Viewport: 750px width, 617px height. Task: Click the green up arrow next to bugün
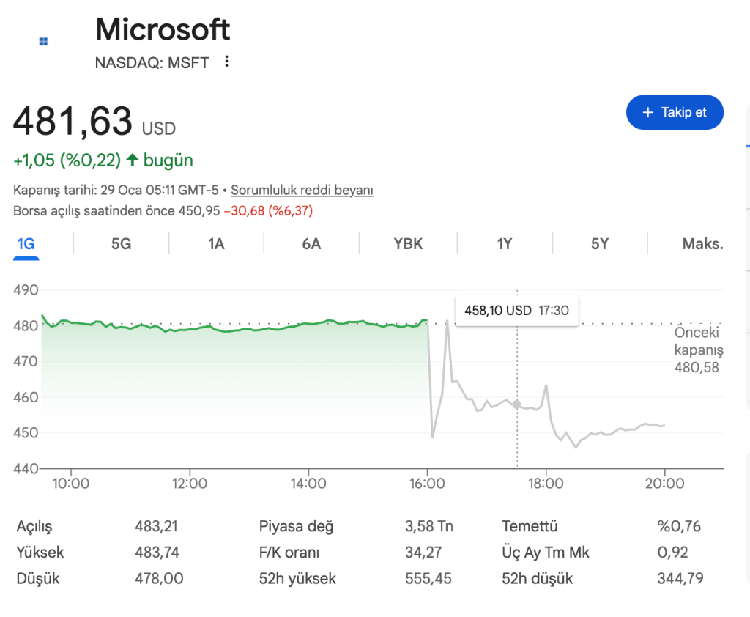click(x=133, y=159)
